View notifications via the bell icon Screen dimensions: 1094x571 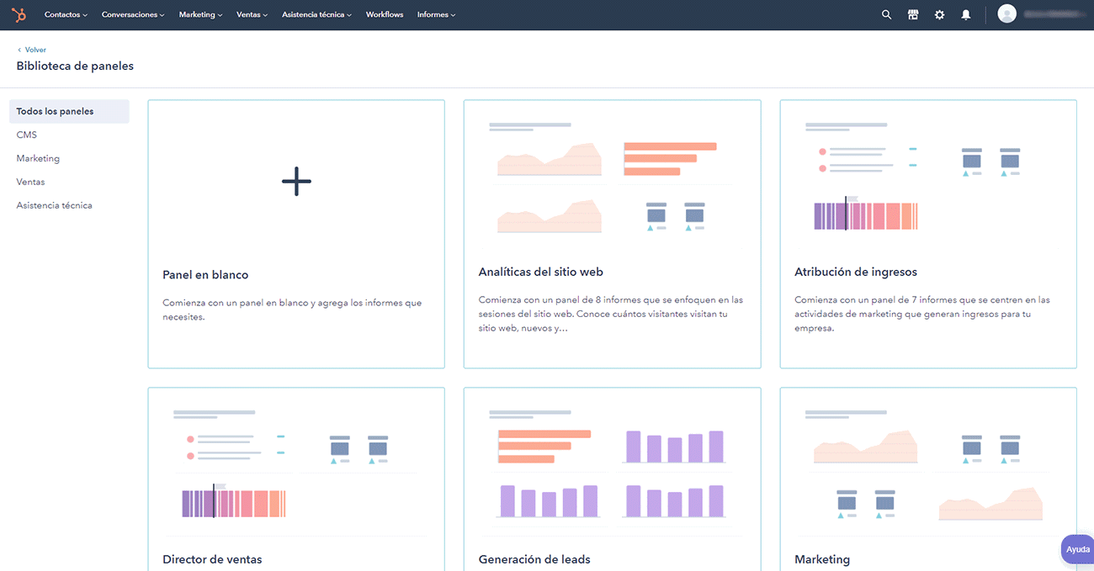[x=965, y=14]
